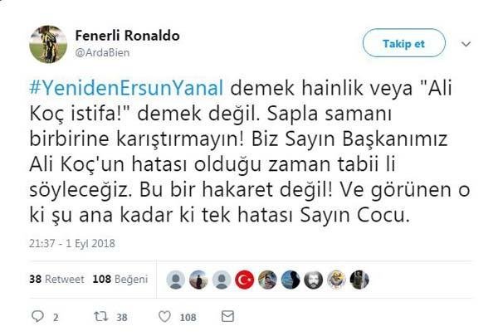
Task: Open Fenerli Ronaldo's profile picture
Action: coord(48,44)
